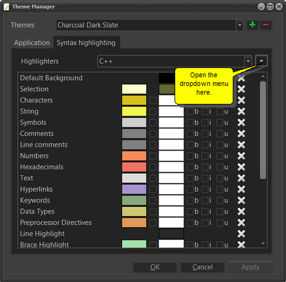Viewport: 286px width, 282px height.
Task: Toggle background checkbox for Text row
Action: (x=153, y=179)
